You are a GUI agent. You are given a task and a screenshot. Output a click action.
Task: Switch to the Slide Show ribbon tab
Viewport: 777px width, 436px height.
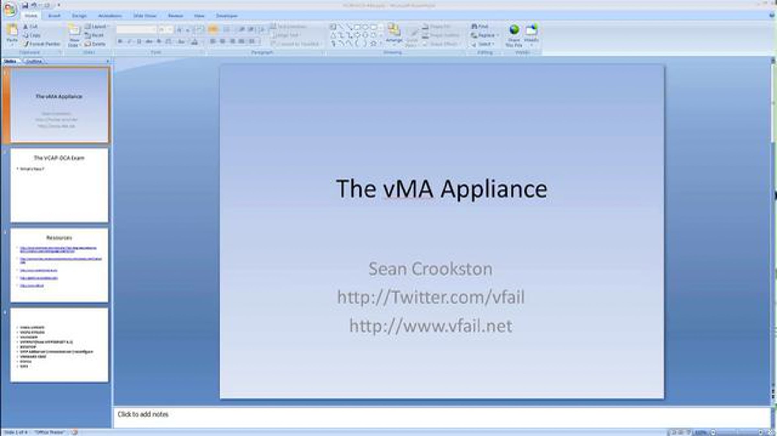[145, 16]
